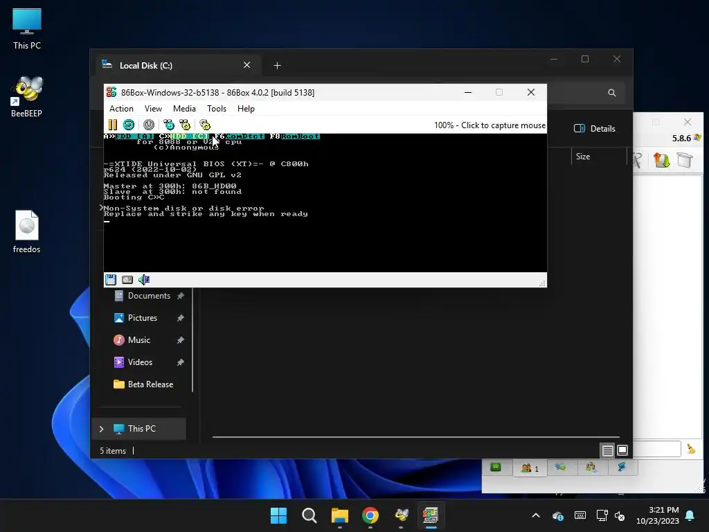The height and width of the screenshot is (532, 709).
Task: Click the floppy disk status bar icon
Action: point(111,280)
